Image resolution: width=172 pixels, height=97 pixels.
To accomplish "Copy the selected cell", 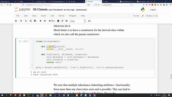I will 31,21.
